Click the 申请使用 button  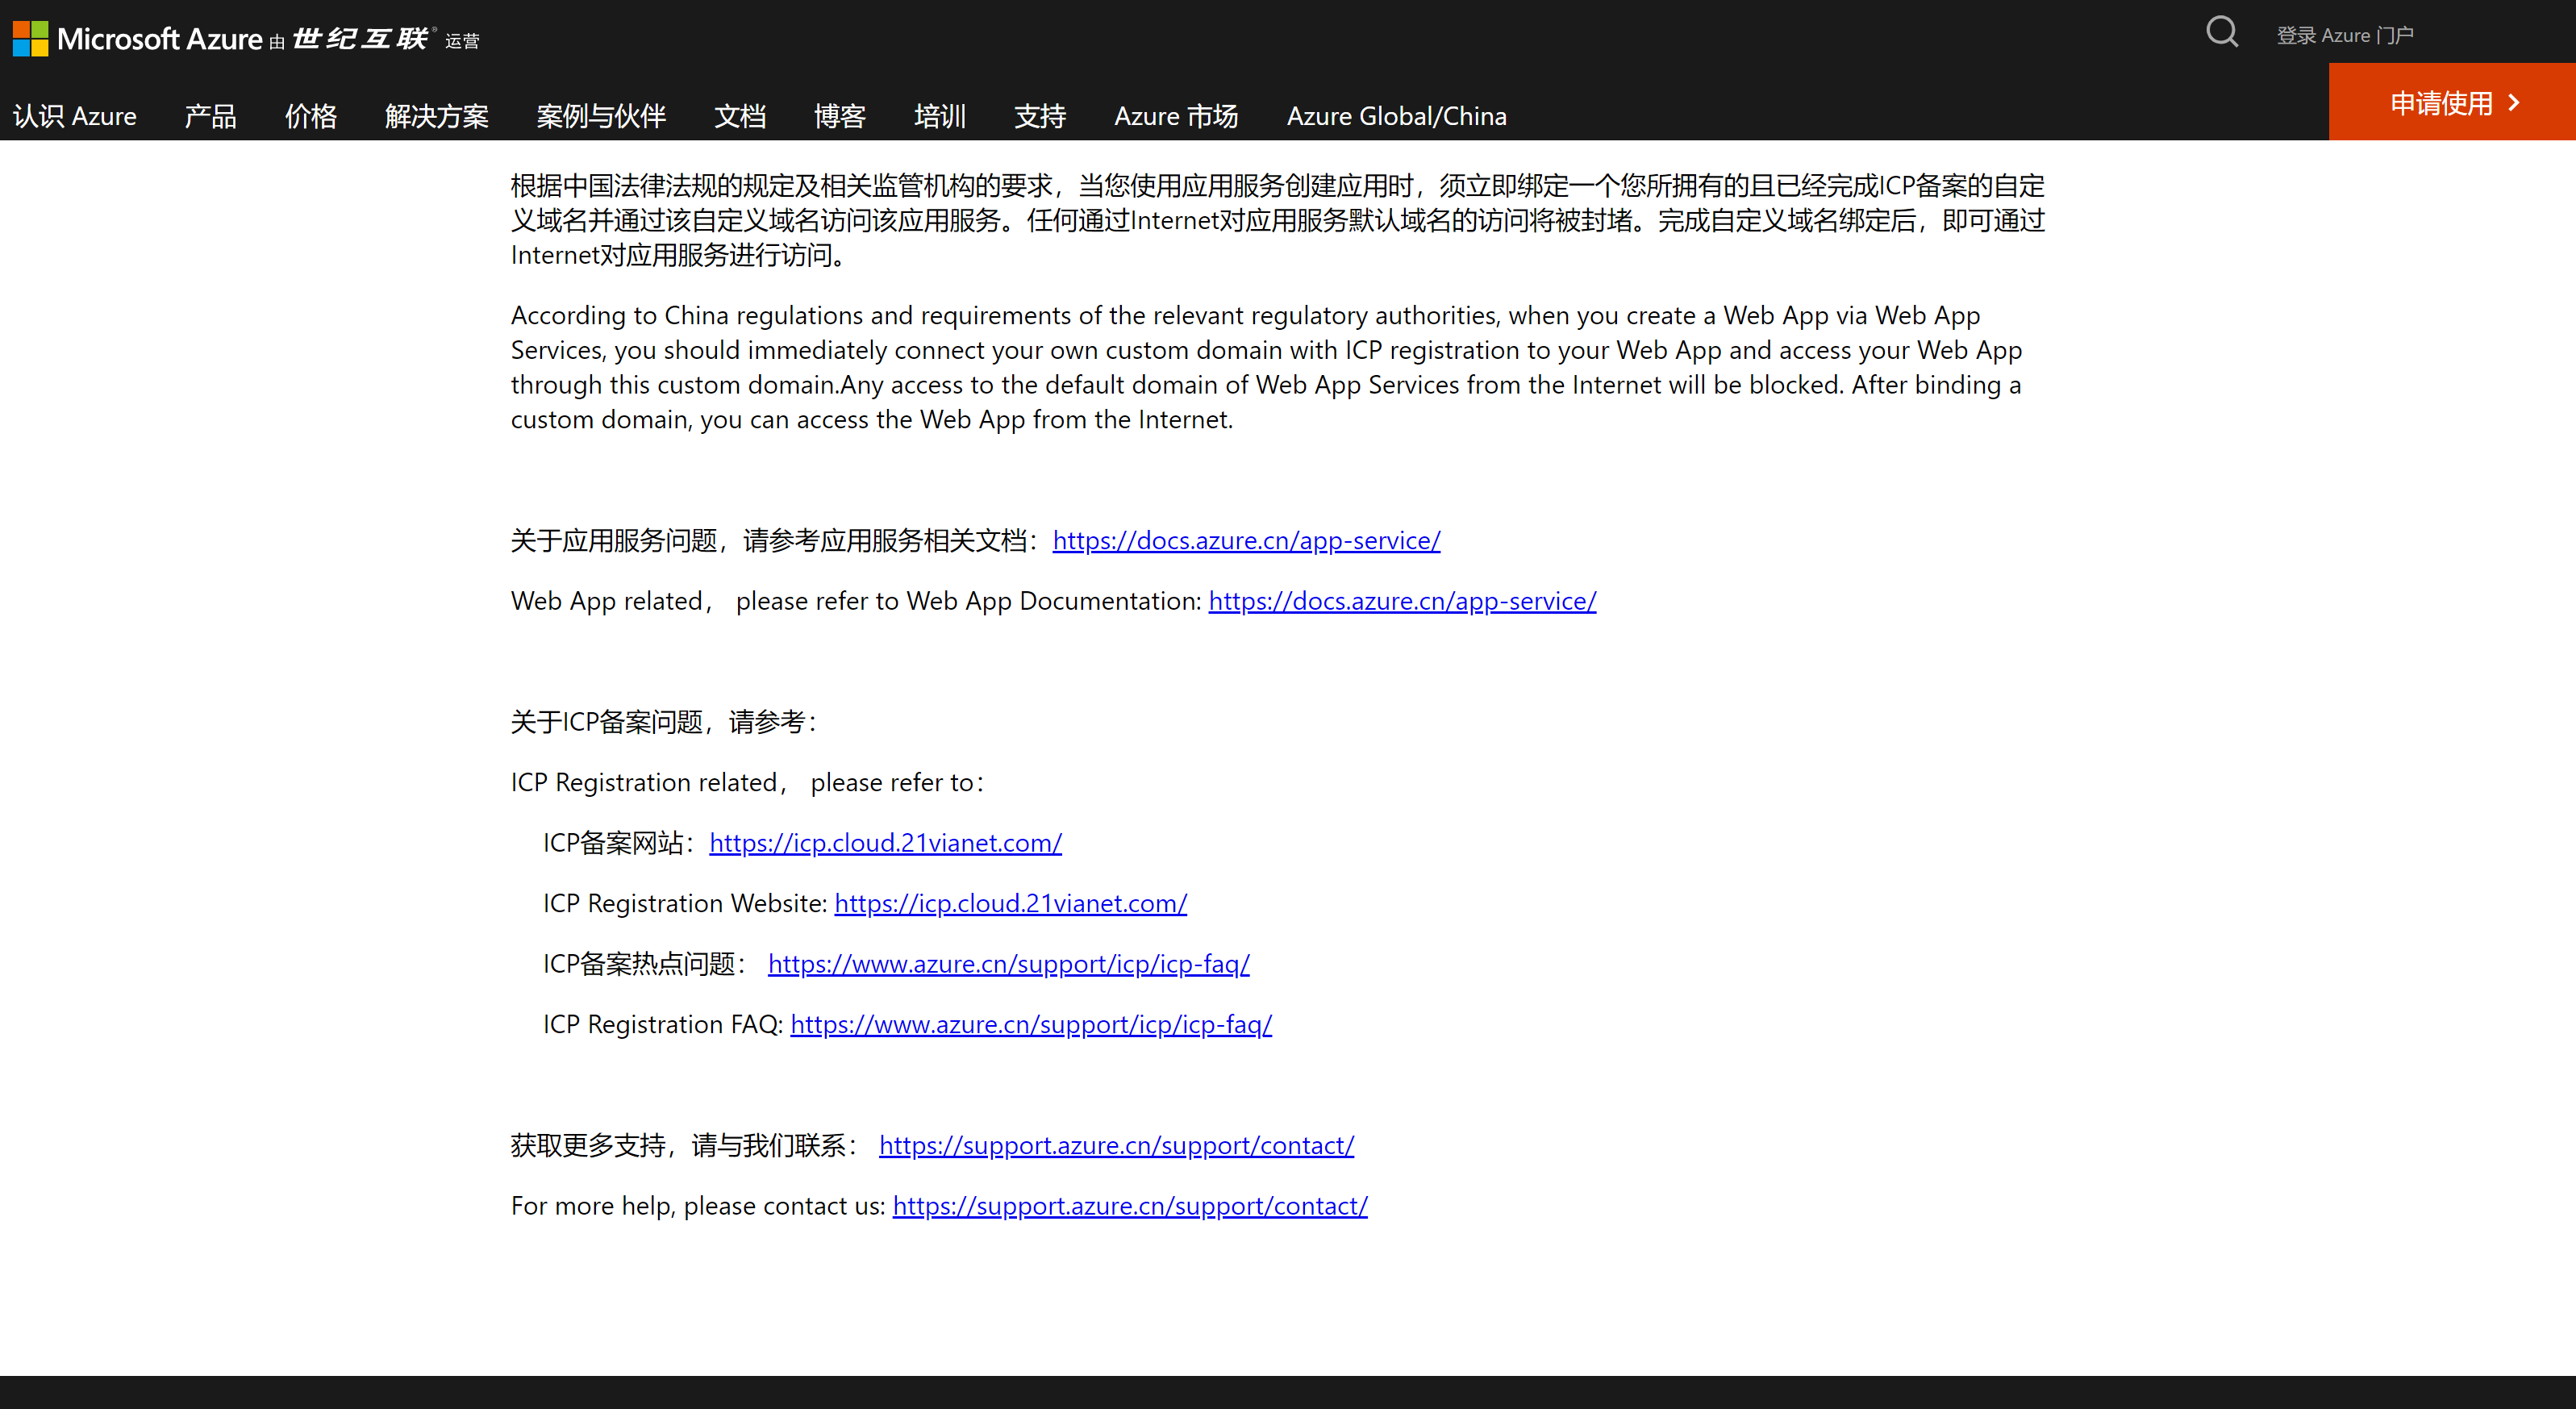[x=2451, y=103]
